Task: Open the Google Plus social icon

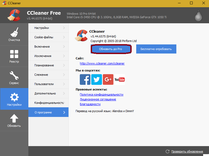Action: [108, 79]
